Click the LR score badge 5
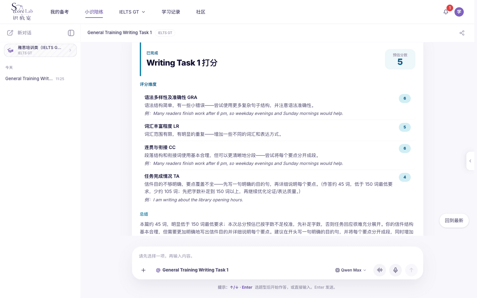This screenshot has width=477, height=298. [405, 127]
